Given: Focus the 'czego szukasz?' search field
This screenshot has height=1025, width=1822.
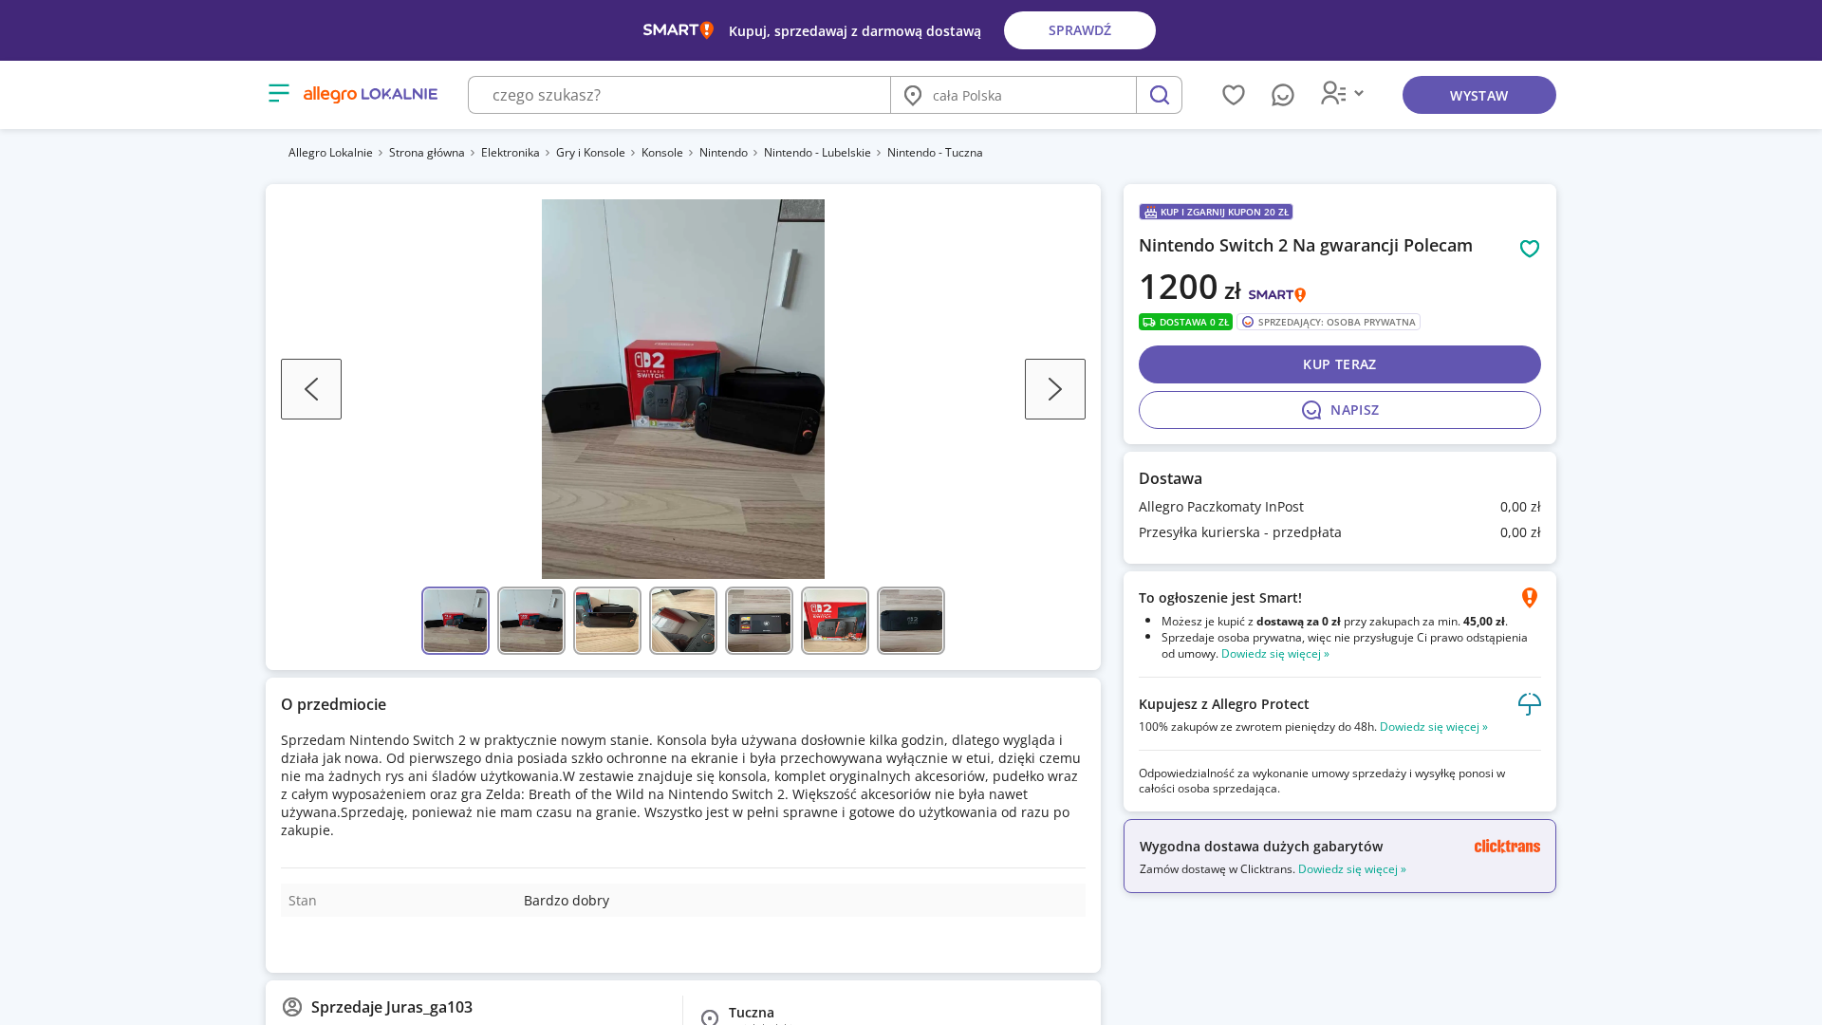Looking at the screenshot, I should (679, 95).
